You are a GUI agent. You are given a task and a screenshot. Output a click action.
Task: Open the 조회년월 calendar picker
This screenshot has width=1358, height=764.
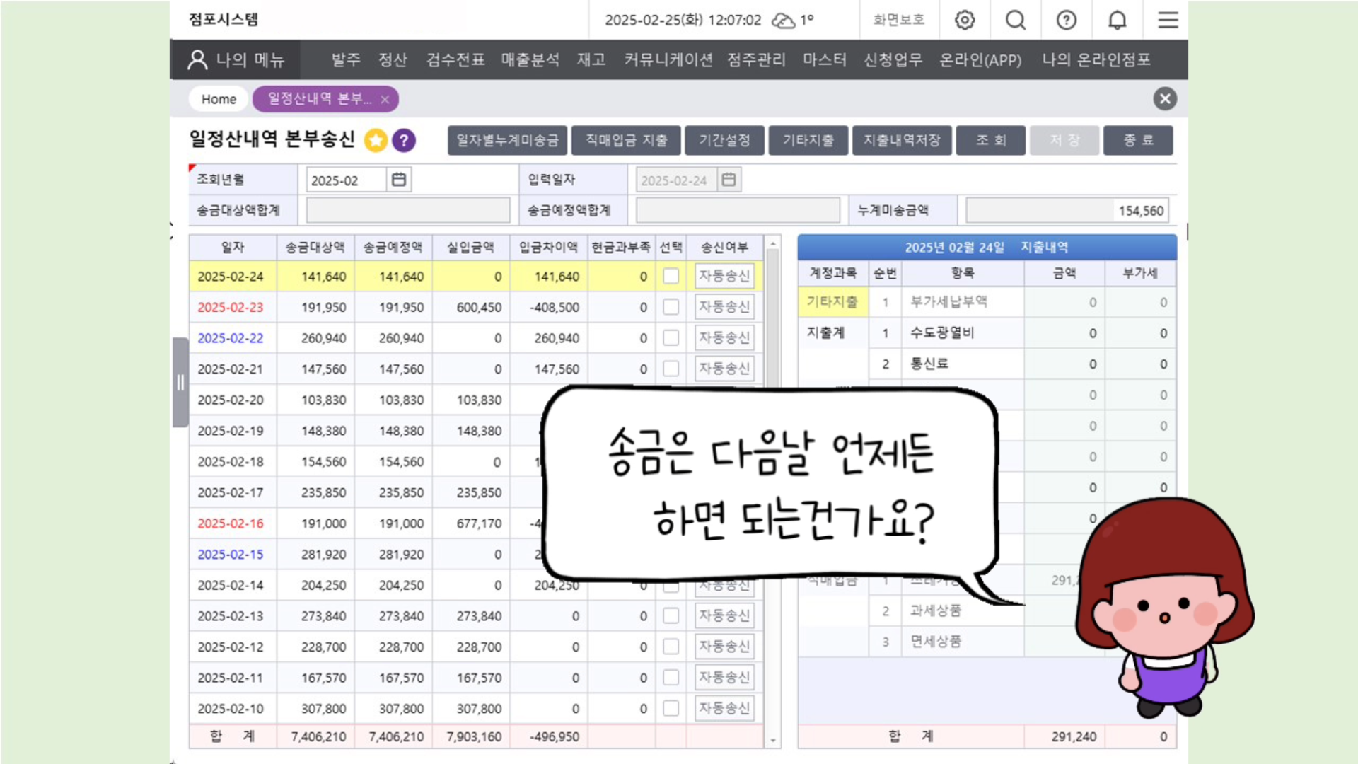coord(399,180)
